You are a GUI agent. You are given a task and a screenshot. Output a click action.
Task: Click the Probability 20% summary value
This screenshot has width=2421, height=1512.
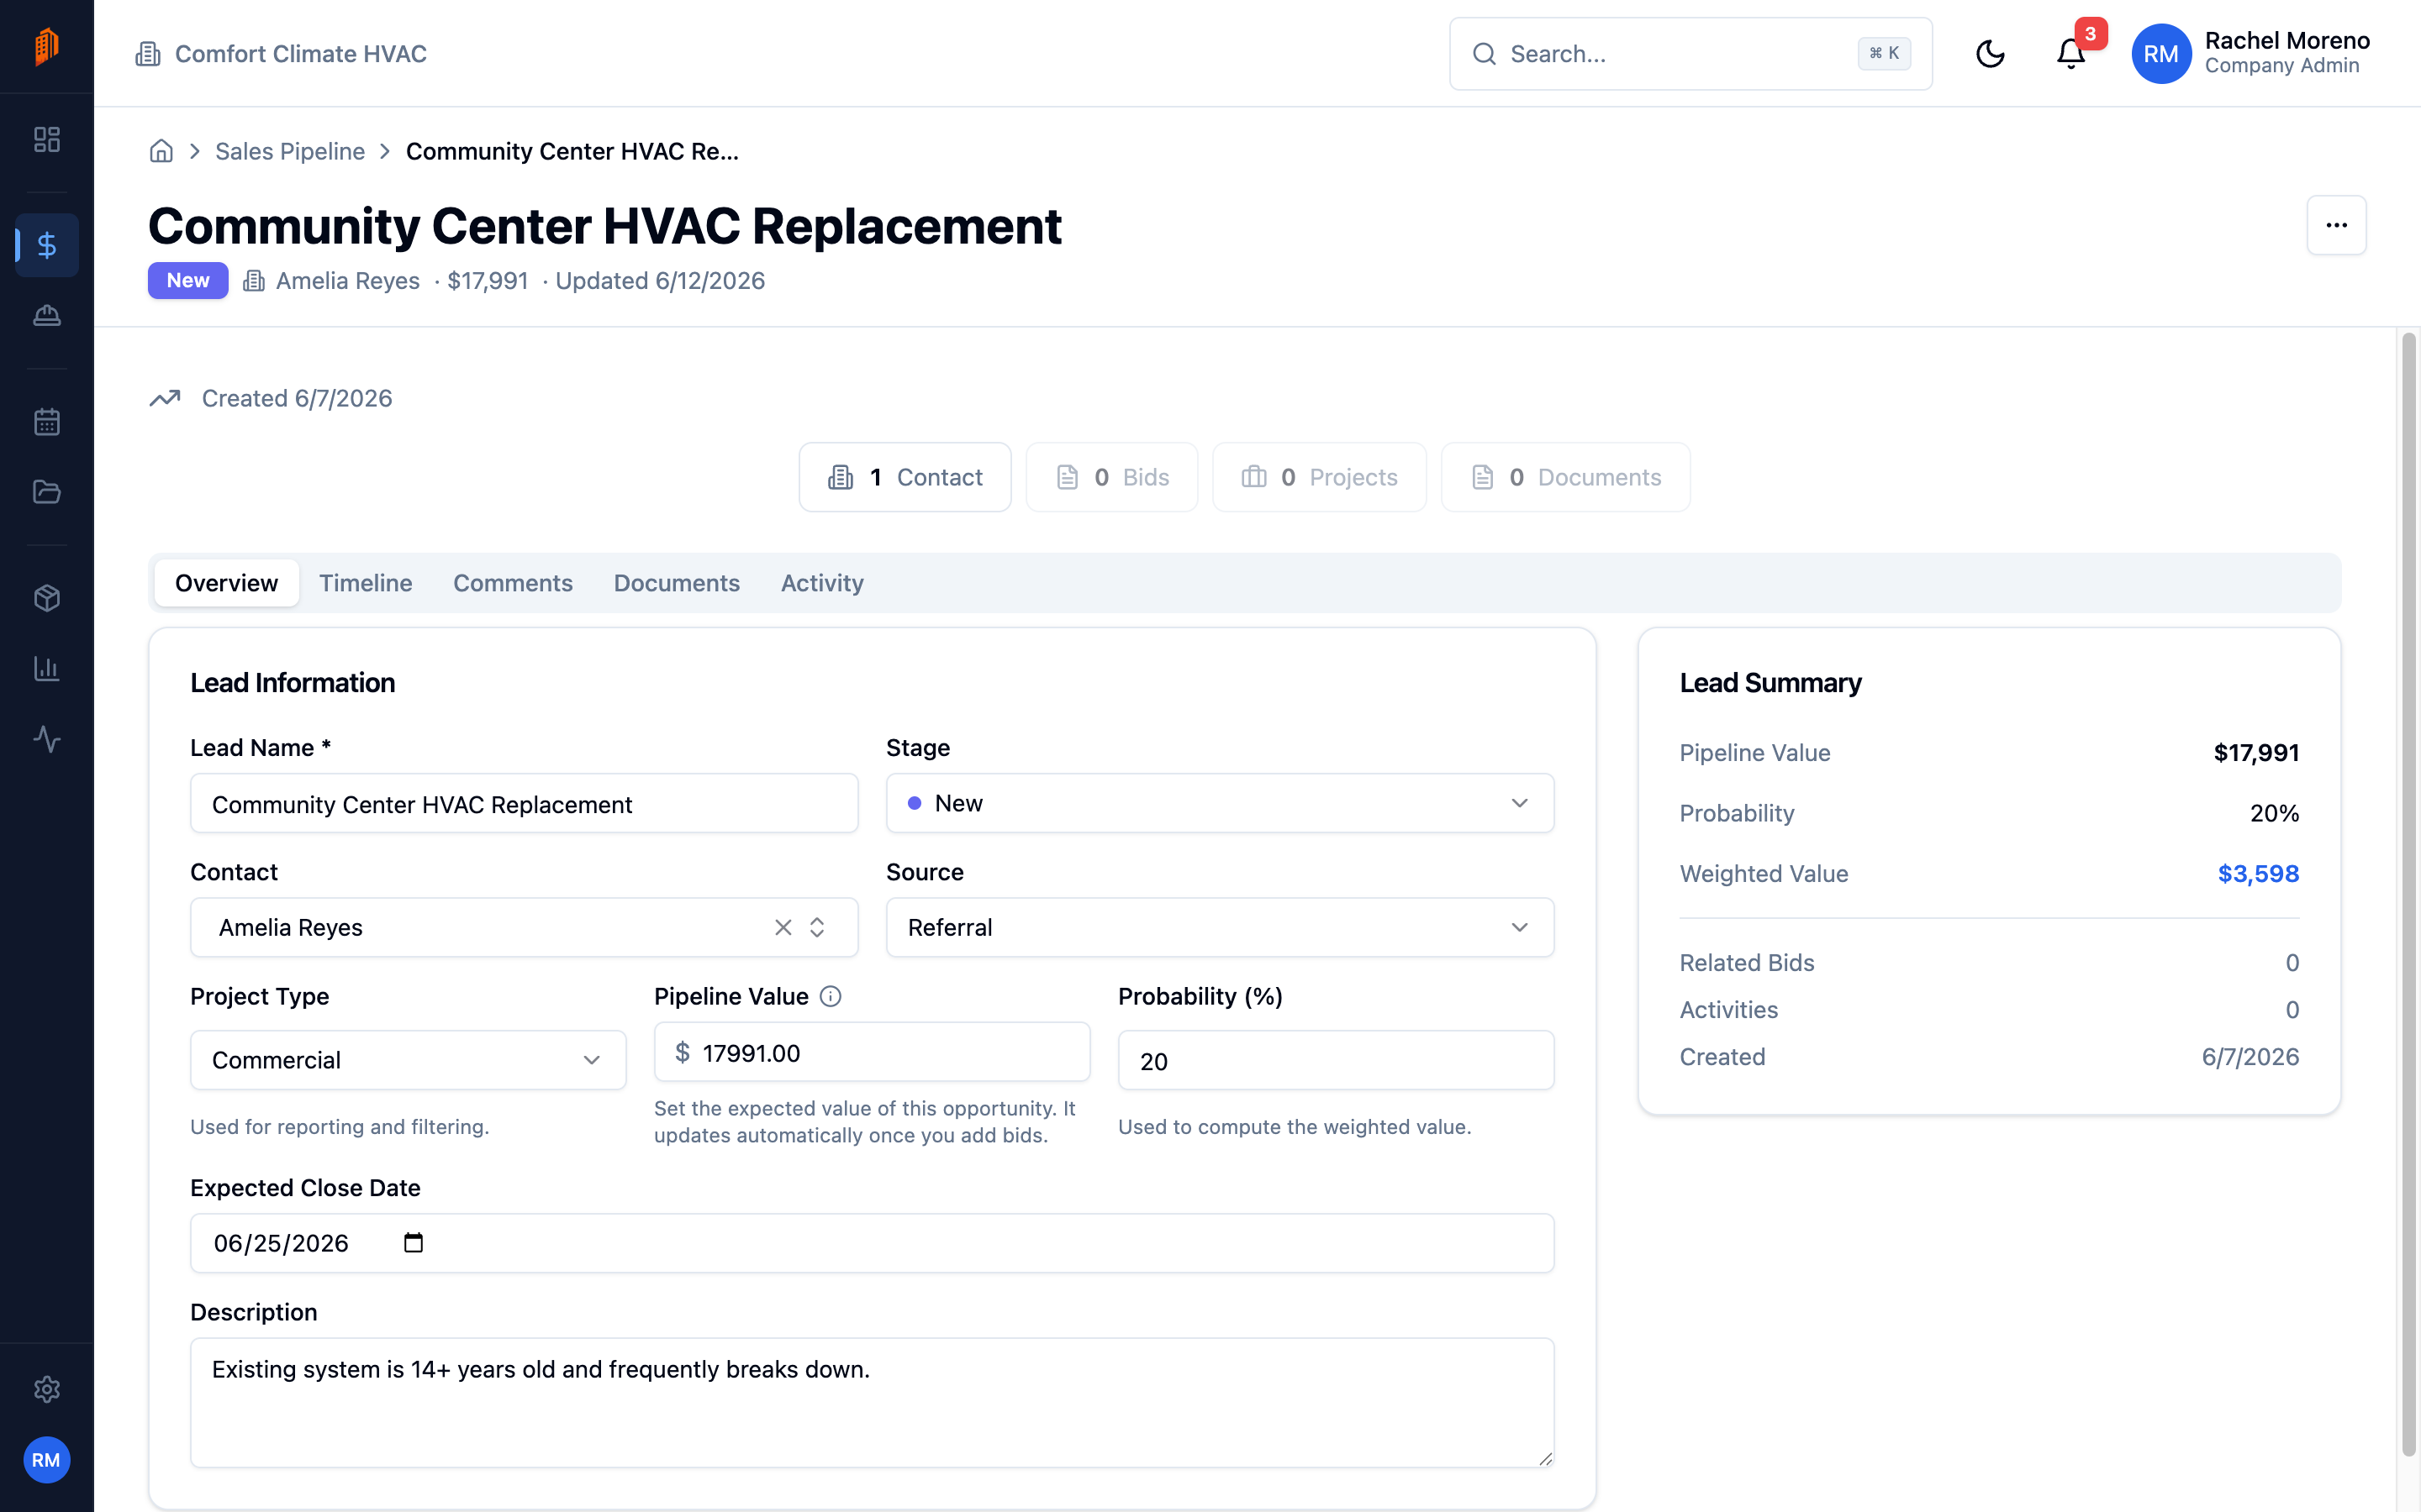(x=2274, y=813)
